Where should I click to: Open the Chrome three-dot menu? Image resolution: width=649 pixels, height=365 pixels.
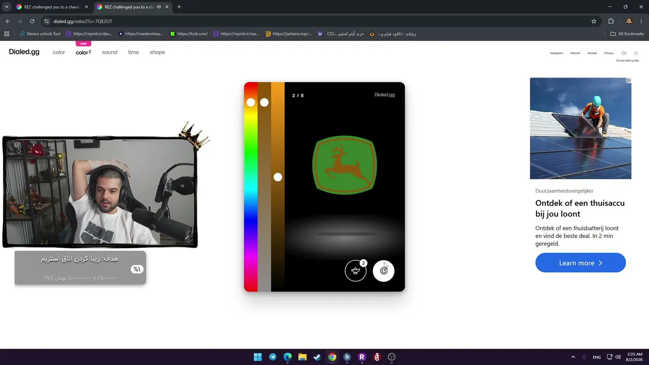[641, 21]
